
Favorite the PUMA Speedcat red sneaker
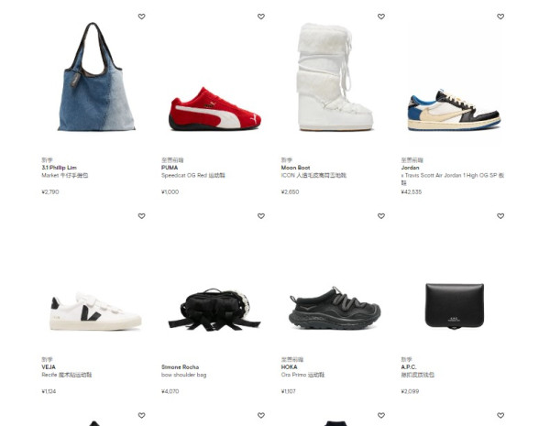261,16
